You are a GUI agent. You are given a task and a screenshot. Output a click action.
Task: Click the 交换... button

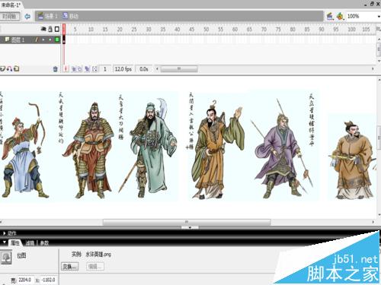[70, 267]
